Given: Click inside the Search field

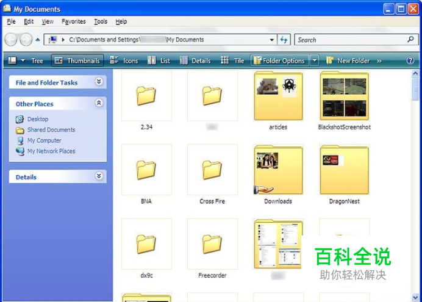Looking at the screenshot, I should (356, 40).
